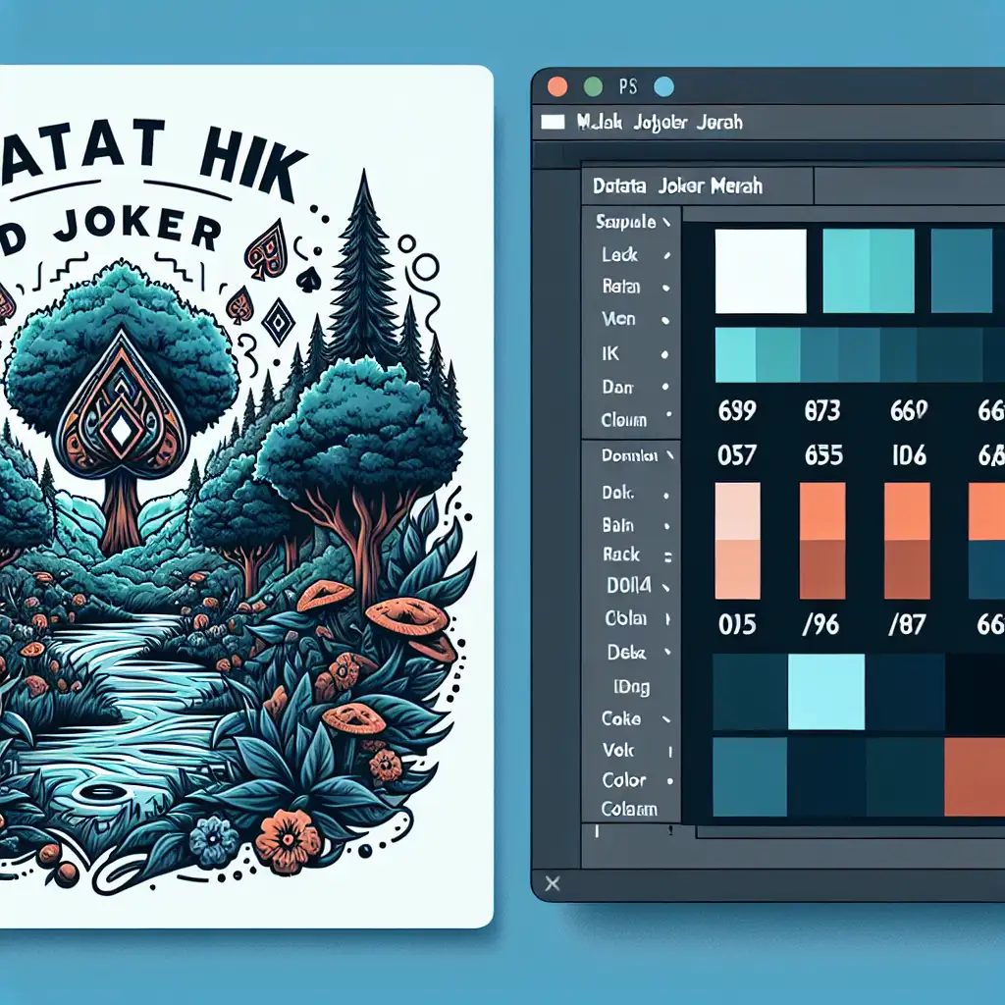Pick the orange swatch above /87

(x=908, y=541)
